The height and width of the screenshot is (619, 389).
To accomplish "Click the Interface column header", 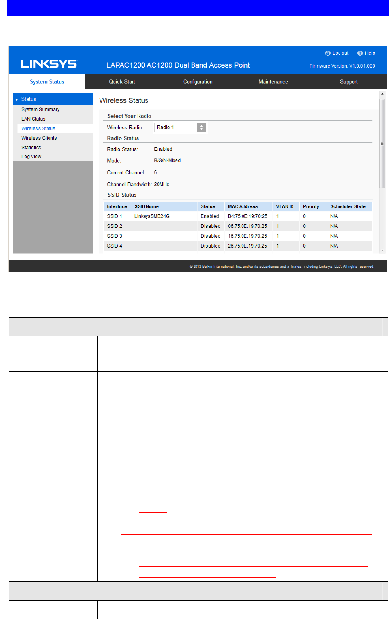I will pyautogui.click(x=117, y=206).
